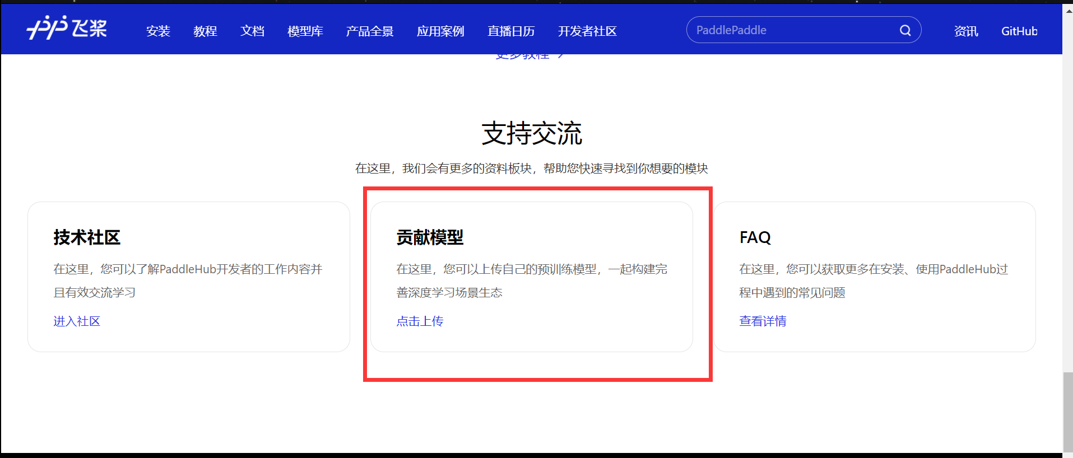
Task: Select 产品全景 in the navigation bar
Action: (370, 31)
